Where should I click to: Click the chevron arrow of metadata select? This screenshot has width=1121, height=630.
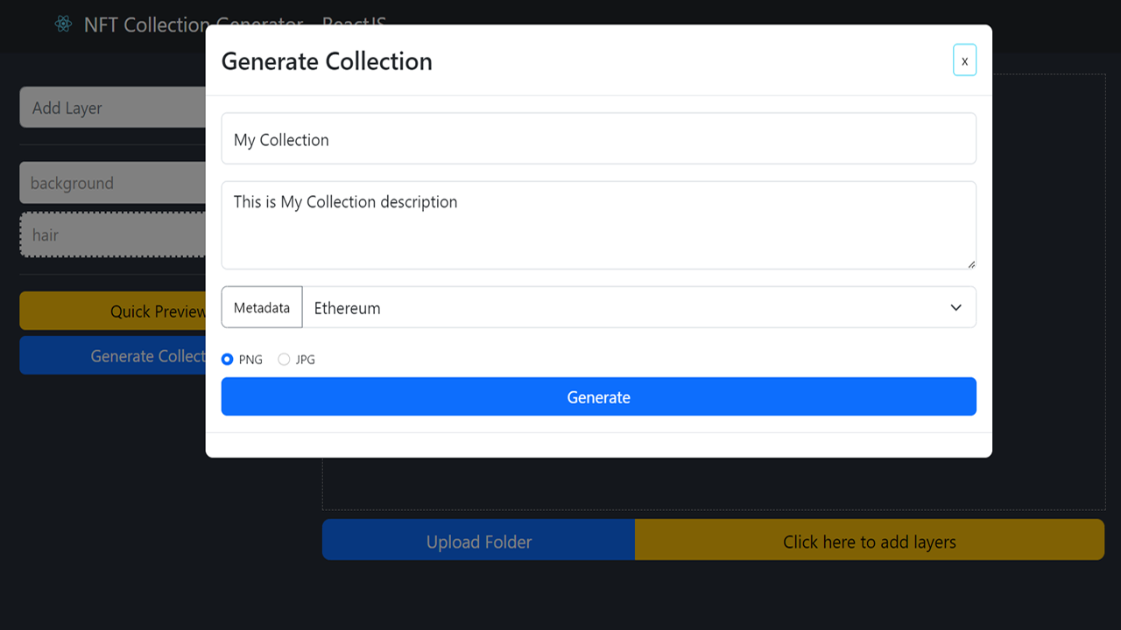(956, 308)
